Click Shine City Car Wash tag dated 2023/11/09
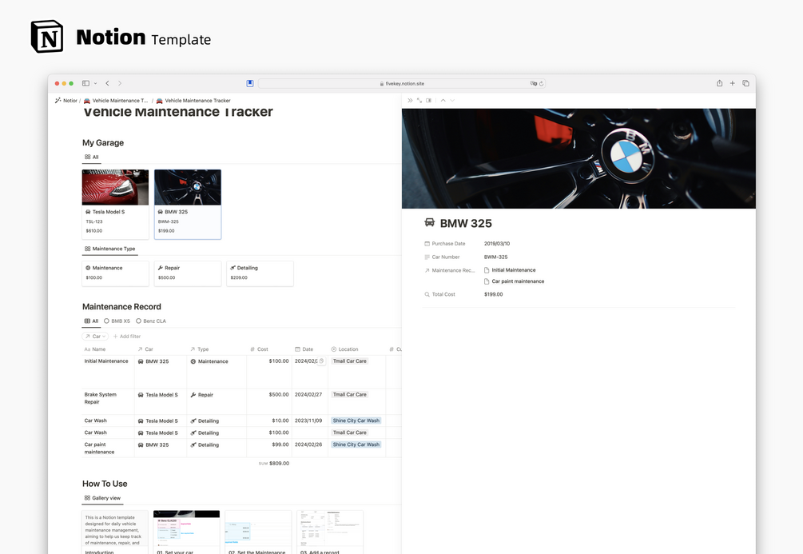The image size is (803, 554). point(356,420)
